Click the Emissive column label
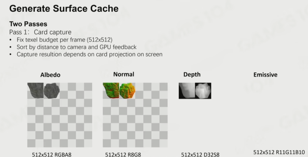Screen dimensions: 308x157 coord(265,75)
